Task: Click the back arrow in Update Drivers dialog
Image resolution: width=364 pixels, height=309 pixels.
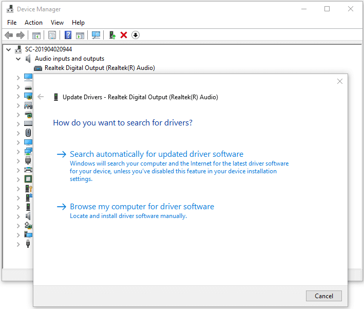Action: [41, 97]
